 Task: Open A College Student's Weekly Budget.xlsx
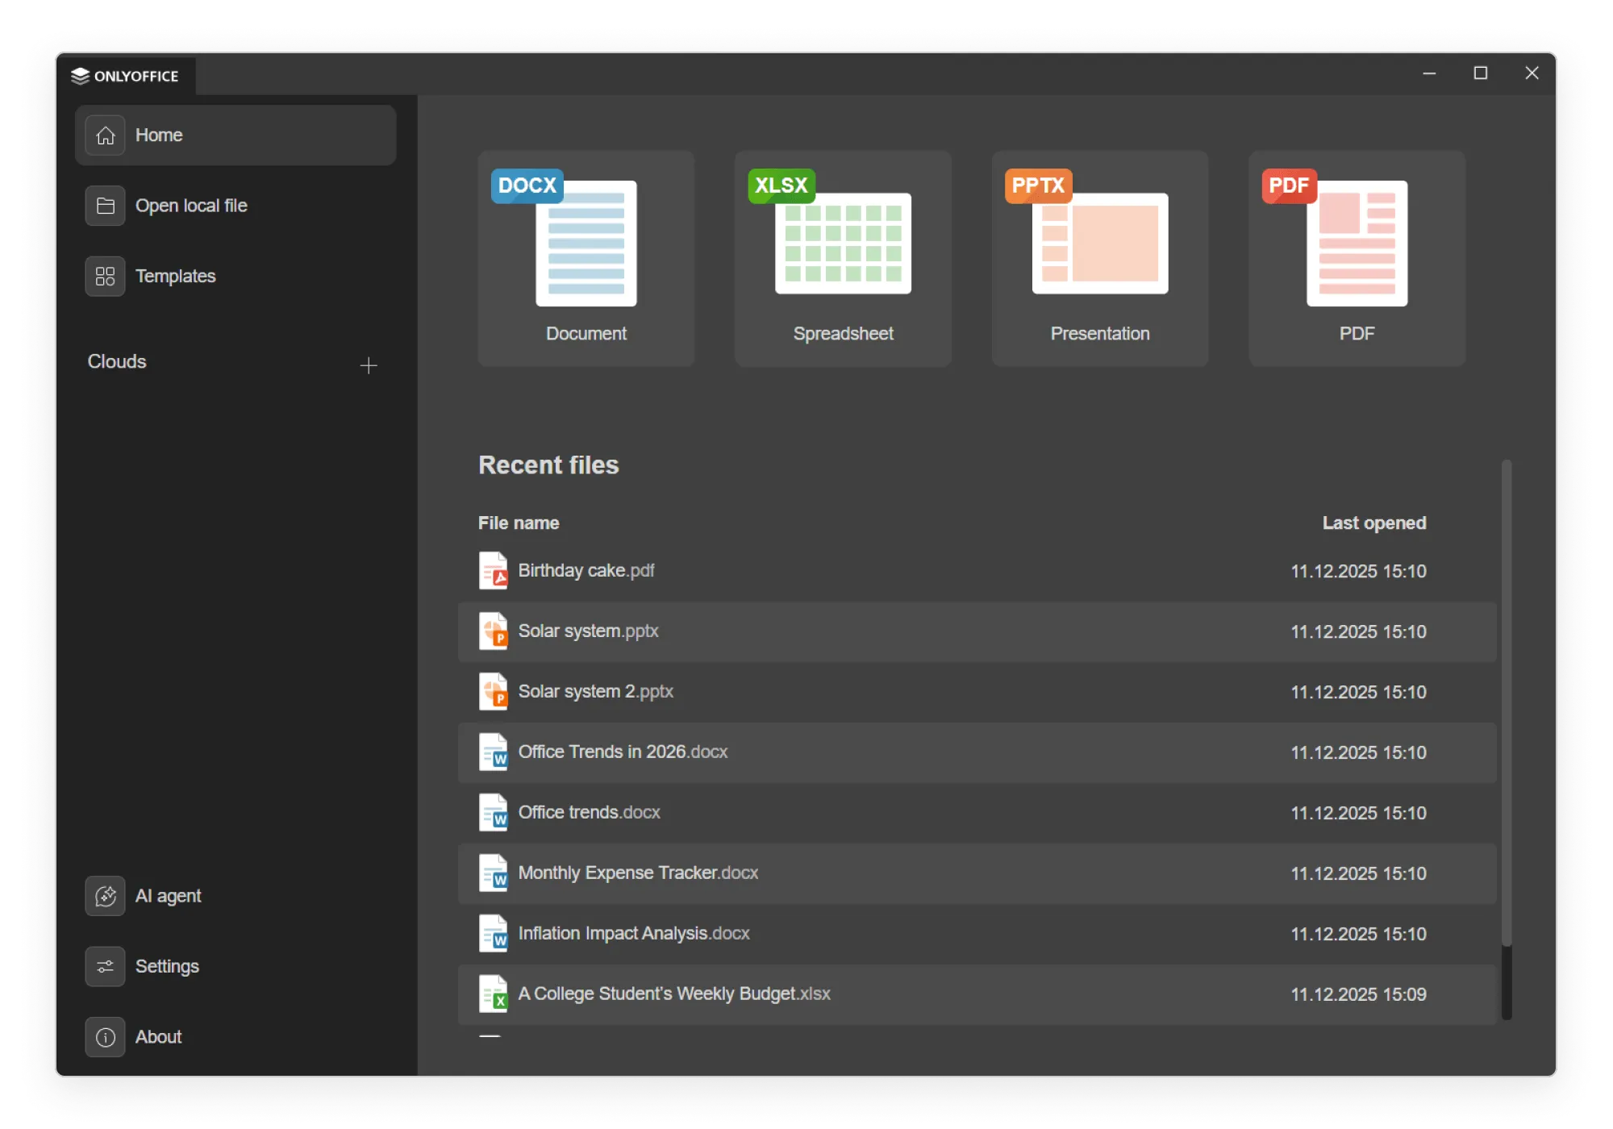pyautogui.click(x=674, y=994)
